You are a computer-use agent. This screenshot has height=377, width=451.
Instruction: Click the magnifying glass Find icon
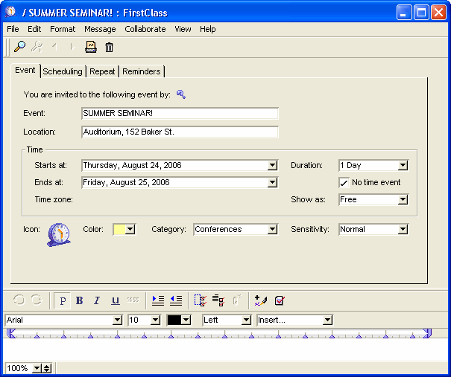point(20,47)
